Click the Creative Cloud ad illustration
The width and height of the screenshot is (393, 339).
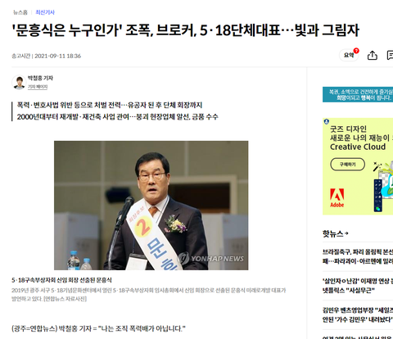tap(383, 186)
